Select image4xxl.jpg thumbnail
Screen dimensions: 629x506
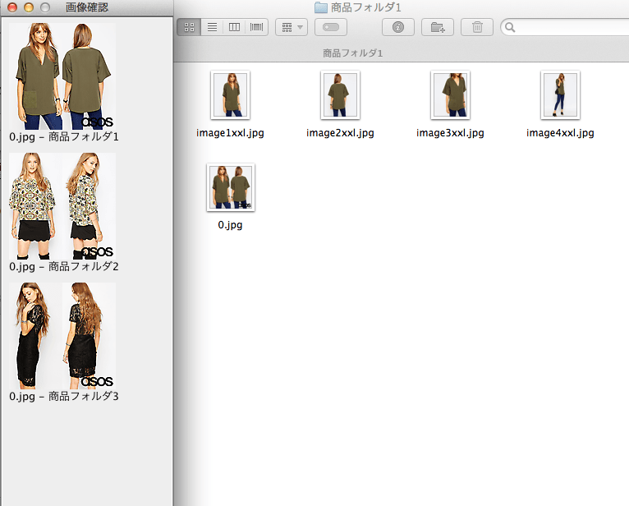pyautogui.click(x=560, y=95)
